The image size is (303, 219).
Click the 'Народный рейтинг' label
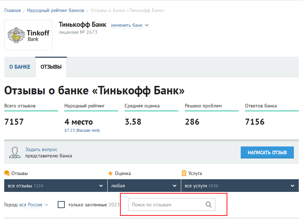[84, 106]
